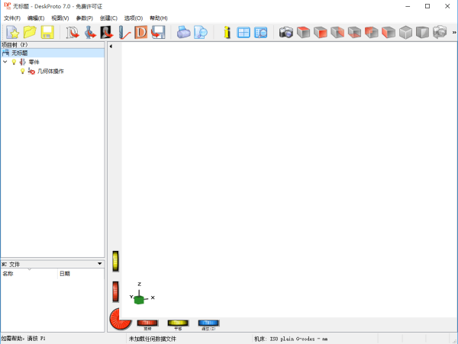Click the Open project folder icon
The width and height of the screenshot is (458, 344).
(x=30, y=32)
